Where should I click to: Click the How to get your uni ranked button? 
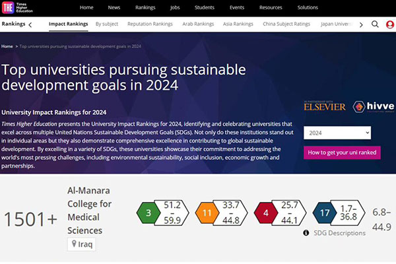[x=342, y=152]
